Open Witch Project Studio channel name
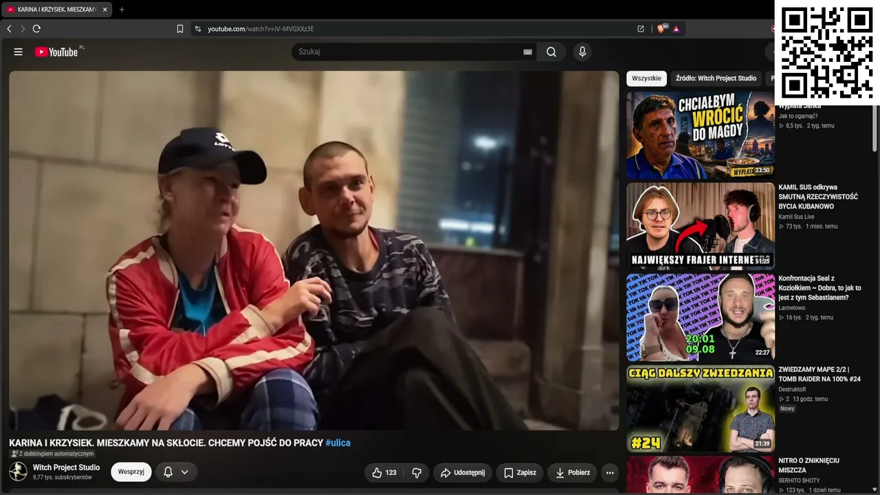Screen dimensions: 880x495 tap(67, 467)
